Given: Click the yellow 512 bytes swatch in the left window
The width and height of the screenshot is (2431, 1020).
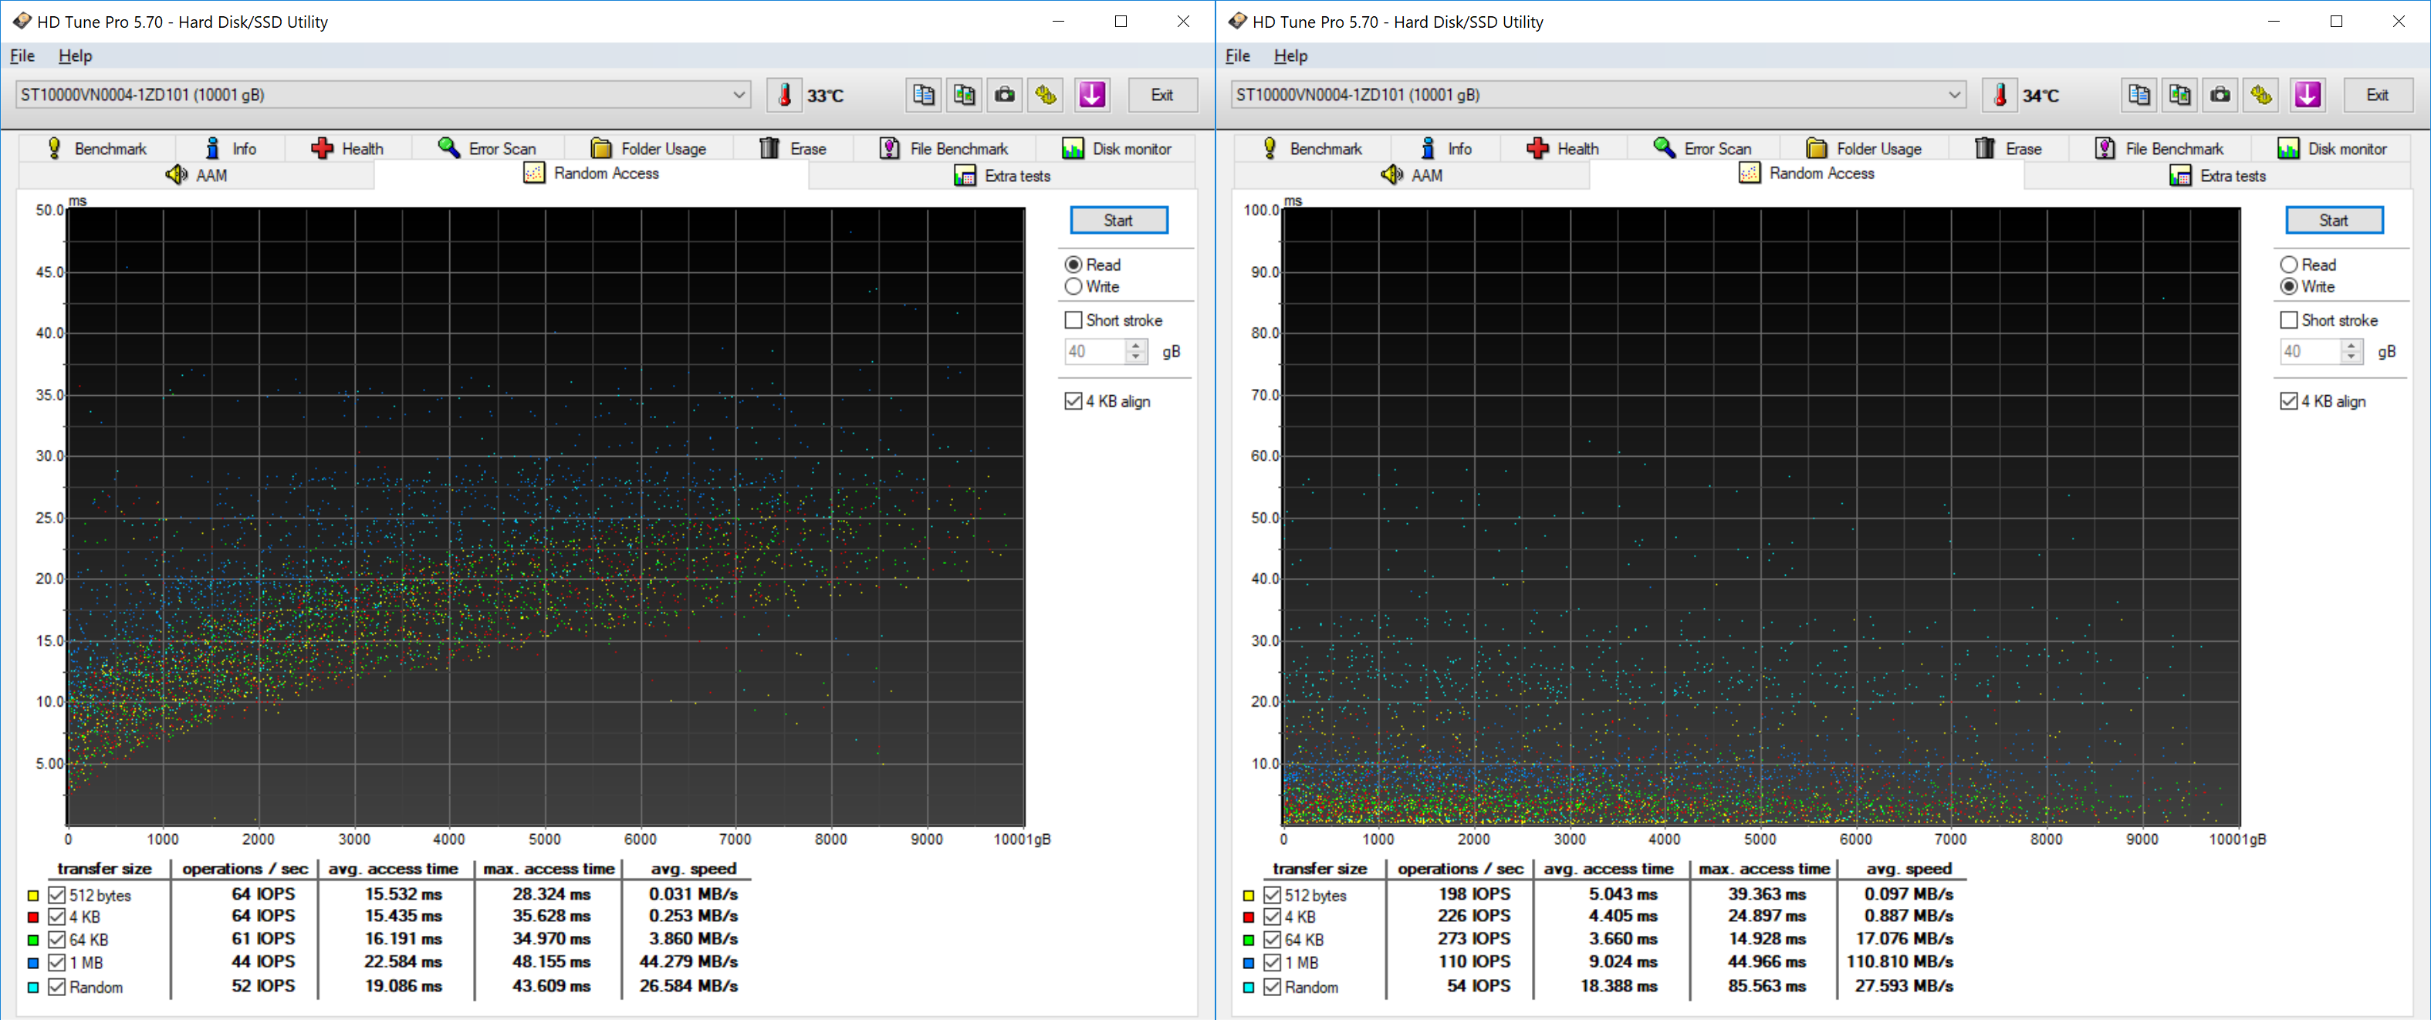Looking at the screenshot, I should tap(33, 896).
